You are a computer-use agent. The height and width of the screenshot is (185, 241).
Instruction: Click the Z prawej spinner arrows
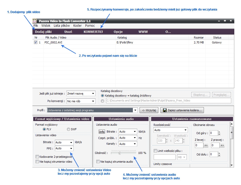click(x=222, y=145)
